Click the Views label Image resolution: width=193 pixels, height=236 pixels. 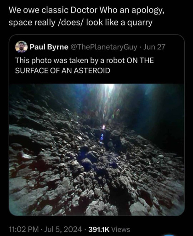point(120,230)
